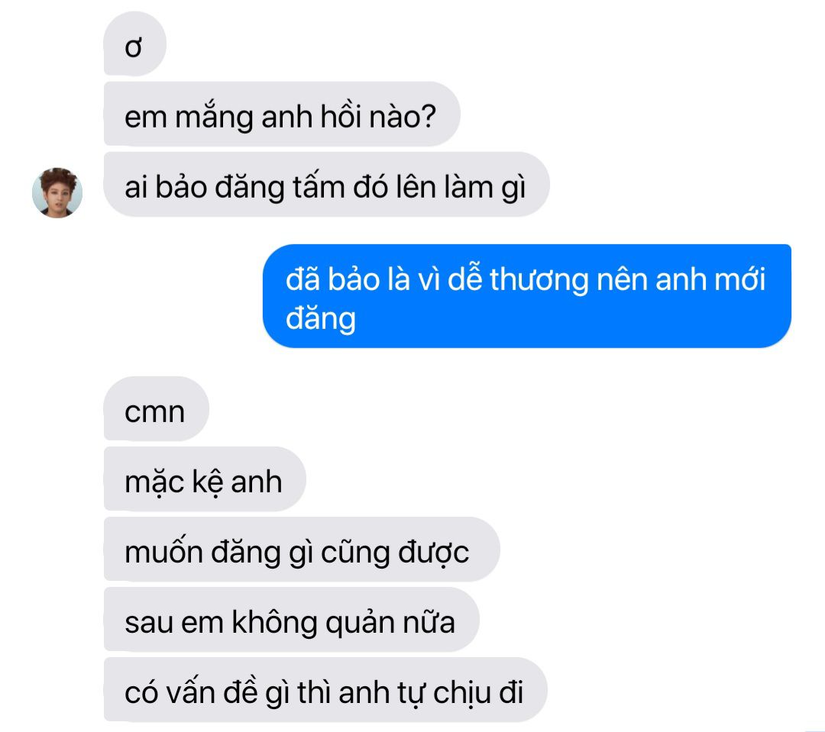Screen dimensions: 825x732
Task: Click the blue sent message bubble
Action: pyautogui.click(x=527, y=296)
